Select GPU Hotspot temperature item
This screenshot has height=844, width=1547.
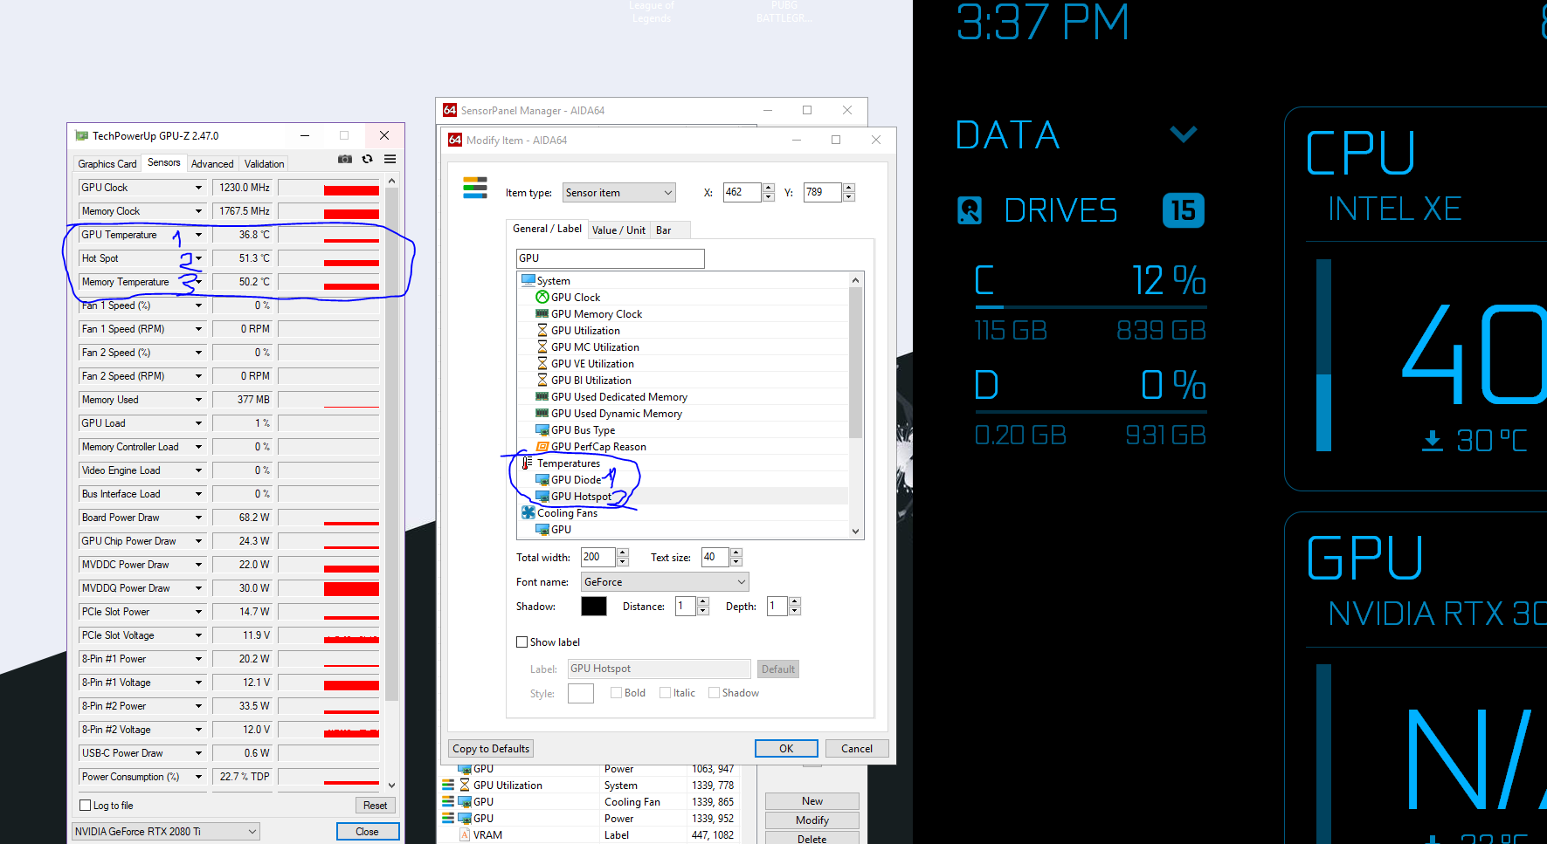581,497
